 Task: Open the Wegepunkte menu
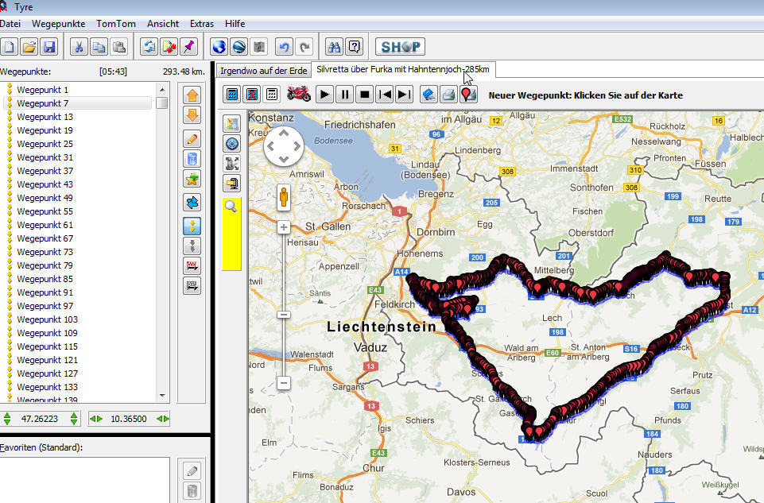[x=59, y=24]
